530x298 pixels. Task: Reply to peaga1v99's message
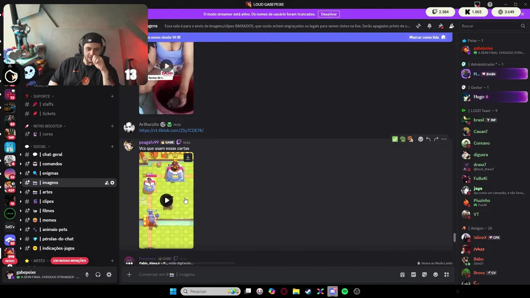click(x=428, y=139)
